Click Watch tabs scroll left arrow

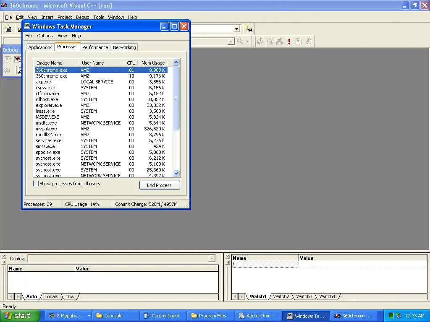pos(235,296)
